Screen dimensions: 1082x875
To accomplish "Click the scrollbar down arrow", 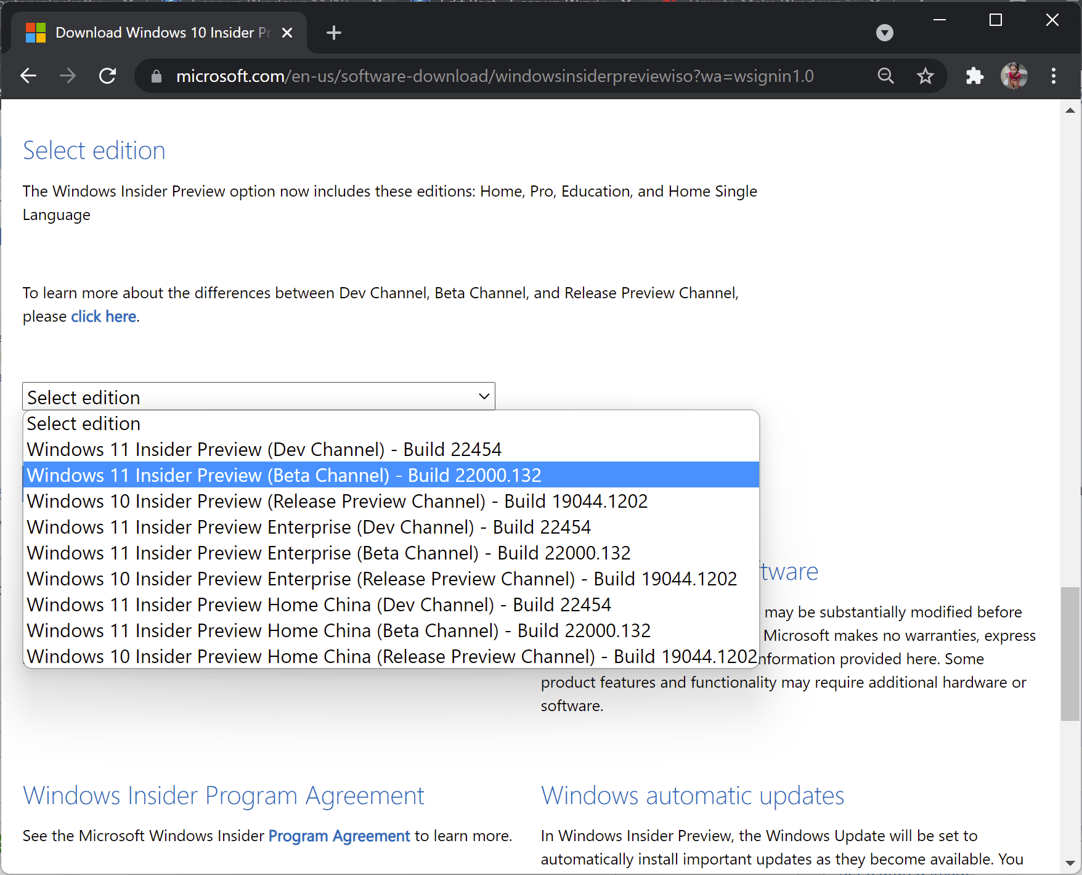I will [x=1070, y=863].
